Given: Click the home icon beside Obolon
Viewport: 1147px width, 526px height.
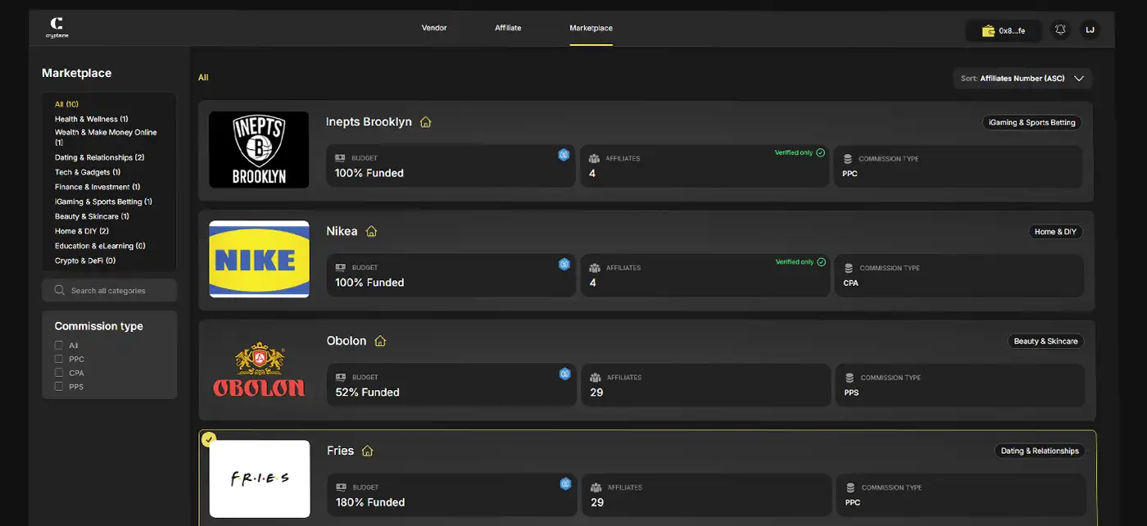Looking at the screenshot, I should [380, 342].
